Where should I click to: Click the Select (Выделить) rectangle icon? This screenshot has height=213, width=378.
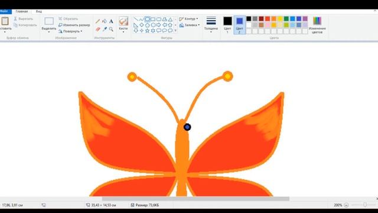click(49, 21)
